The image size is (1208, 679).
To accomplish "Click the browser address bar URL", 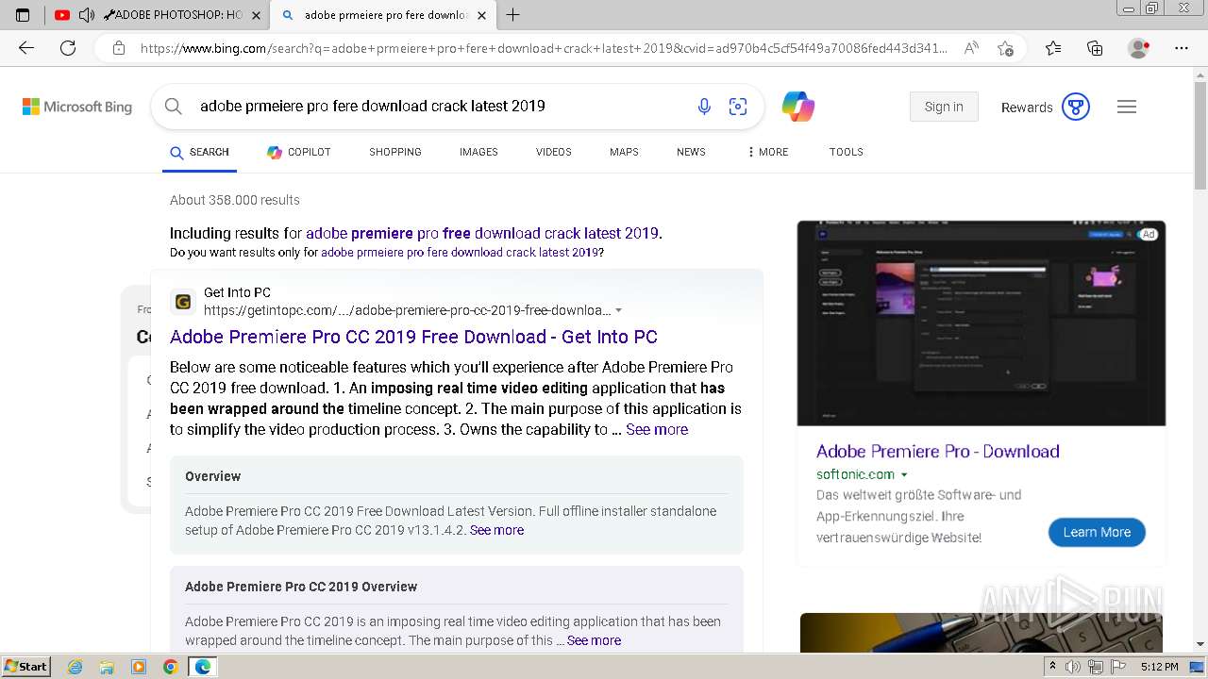I will coord(544,48).
